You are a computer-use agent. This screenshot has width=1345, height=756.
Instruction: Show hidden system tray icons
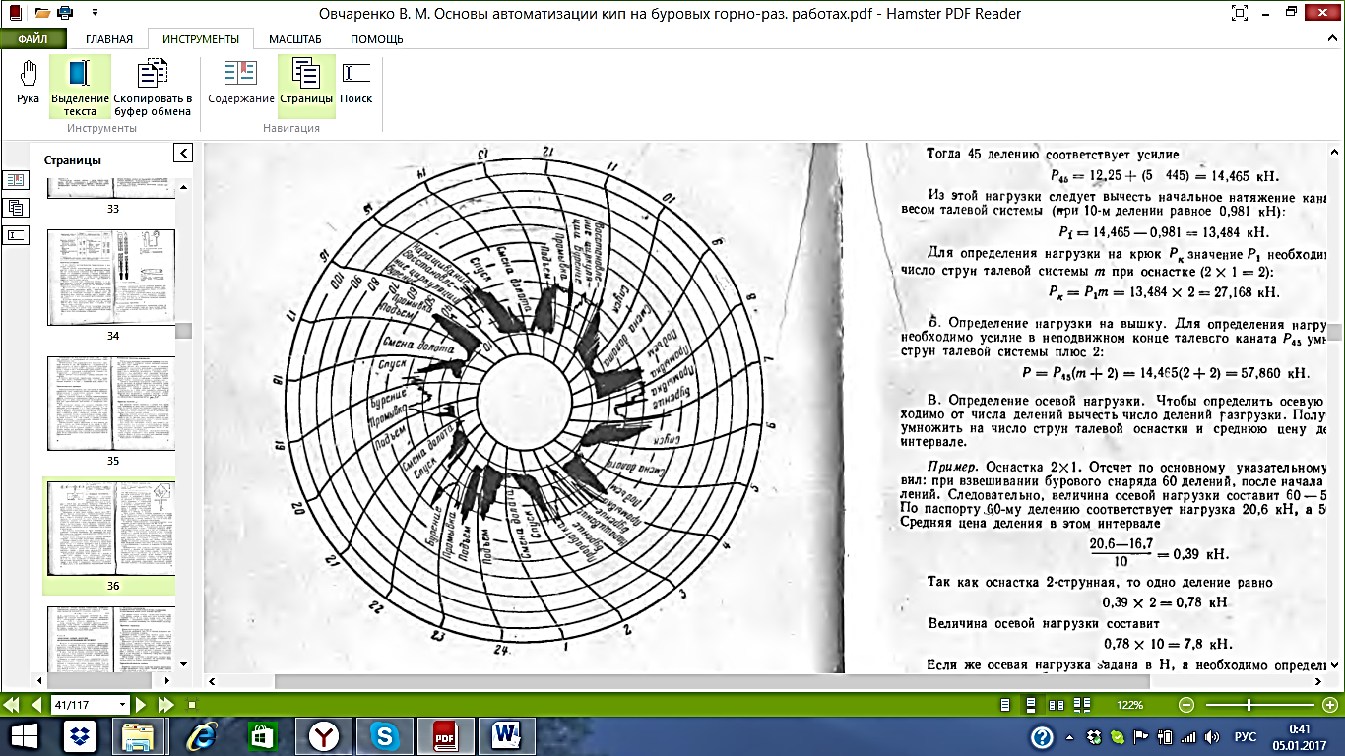[1071, 736]
